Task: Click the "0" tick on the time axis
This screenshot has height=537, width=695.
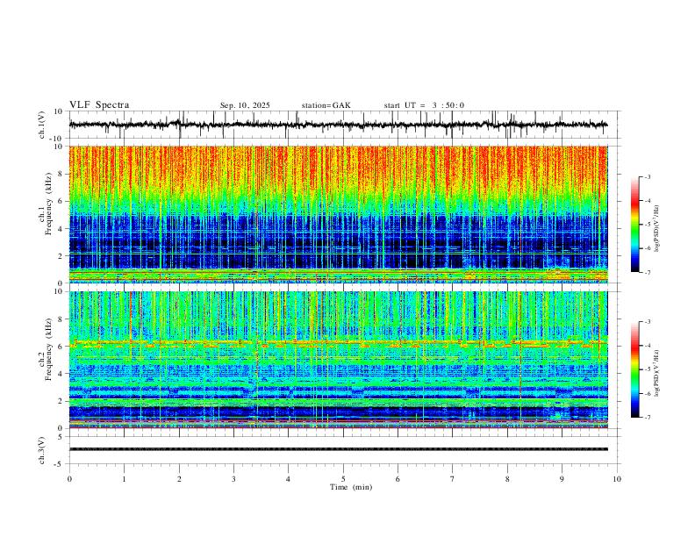Action: (x=69, y=479)
